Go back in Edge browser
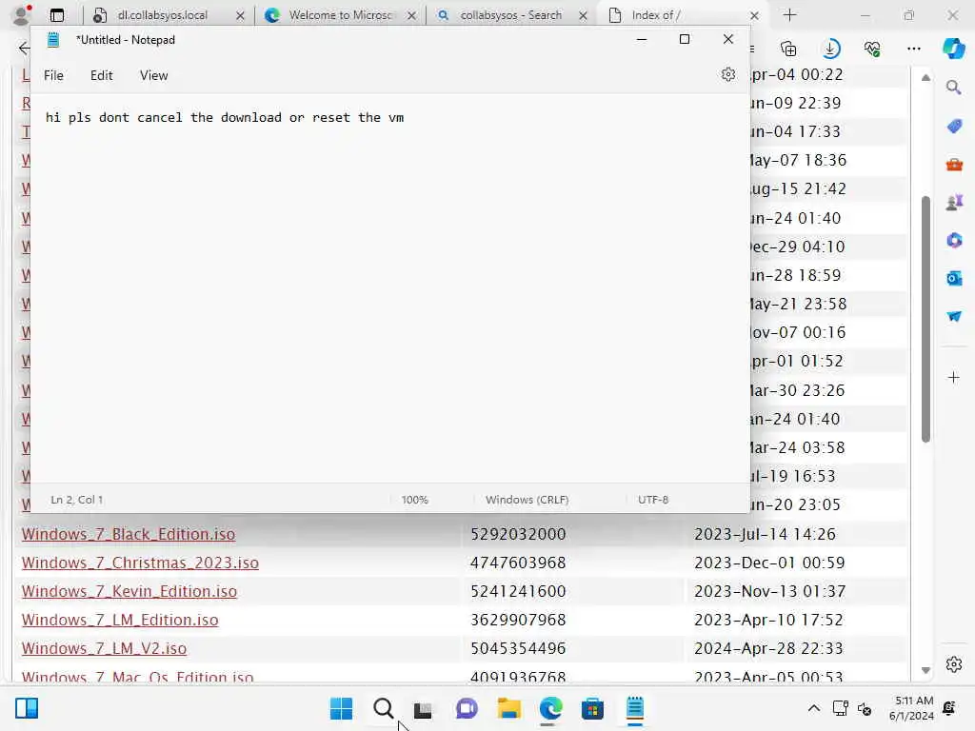Viewport: 975px width, 731px height. (x=24, y=49)
